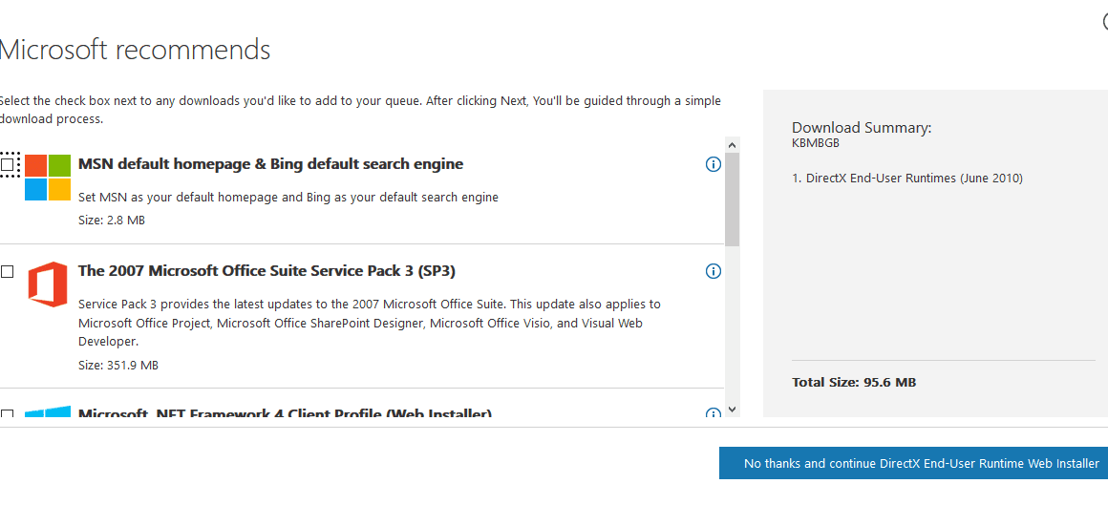Click the Size: 2.8 MB text
The height and width of the screenshot is (505, 1108).
[x=112, y=221]
